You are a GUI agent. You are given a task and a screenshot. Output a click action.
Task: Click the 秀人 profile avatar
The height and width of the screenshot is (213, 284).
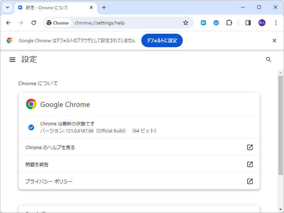[261, 22]
